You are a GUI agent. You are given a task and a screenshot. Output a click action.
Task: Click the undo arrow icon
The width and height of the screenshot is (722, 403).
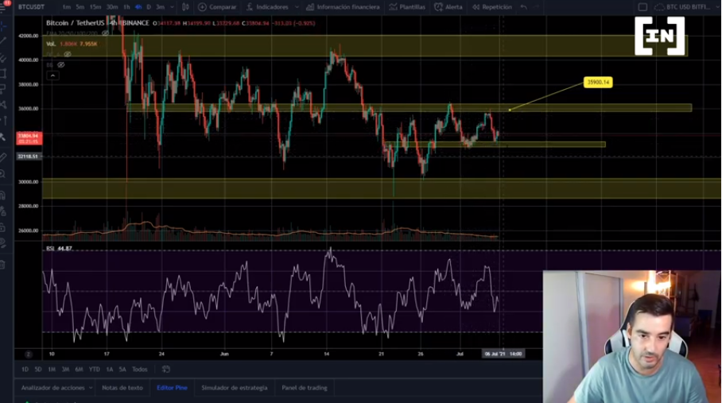pos(523,7)
